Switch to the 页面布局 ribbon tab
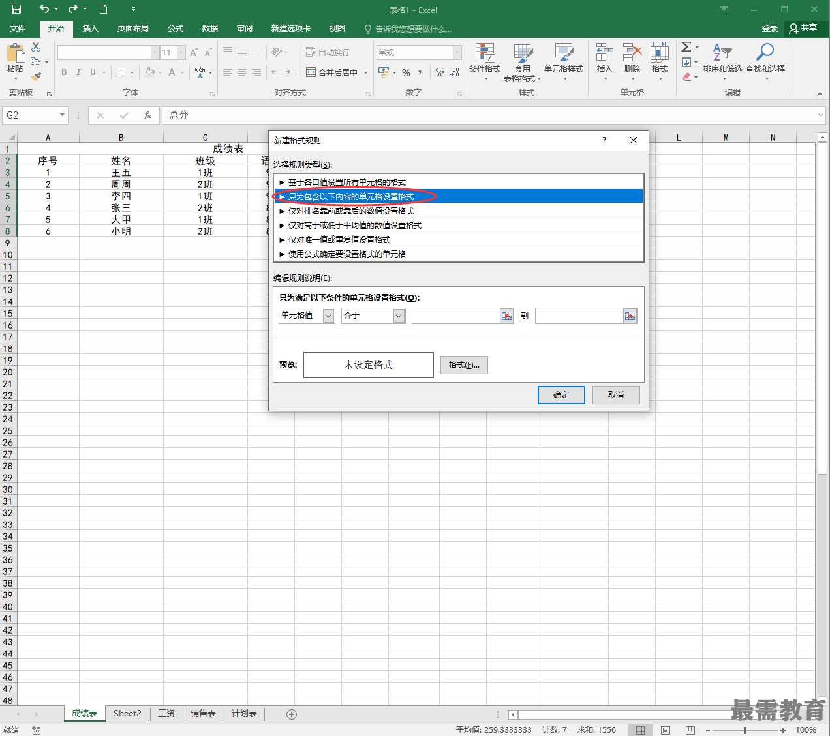This screenshot has height=736, width=830. click(x=132, y=29)
